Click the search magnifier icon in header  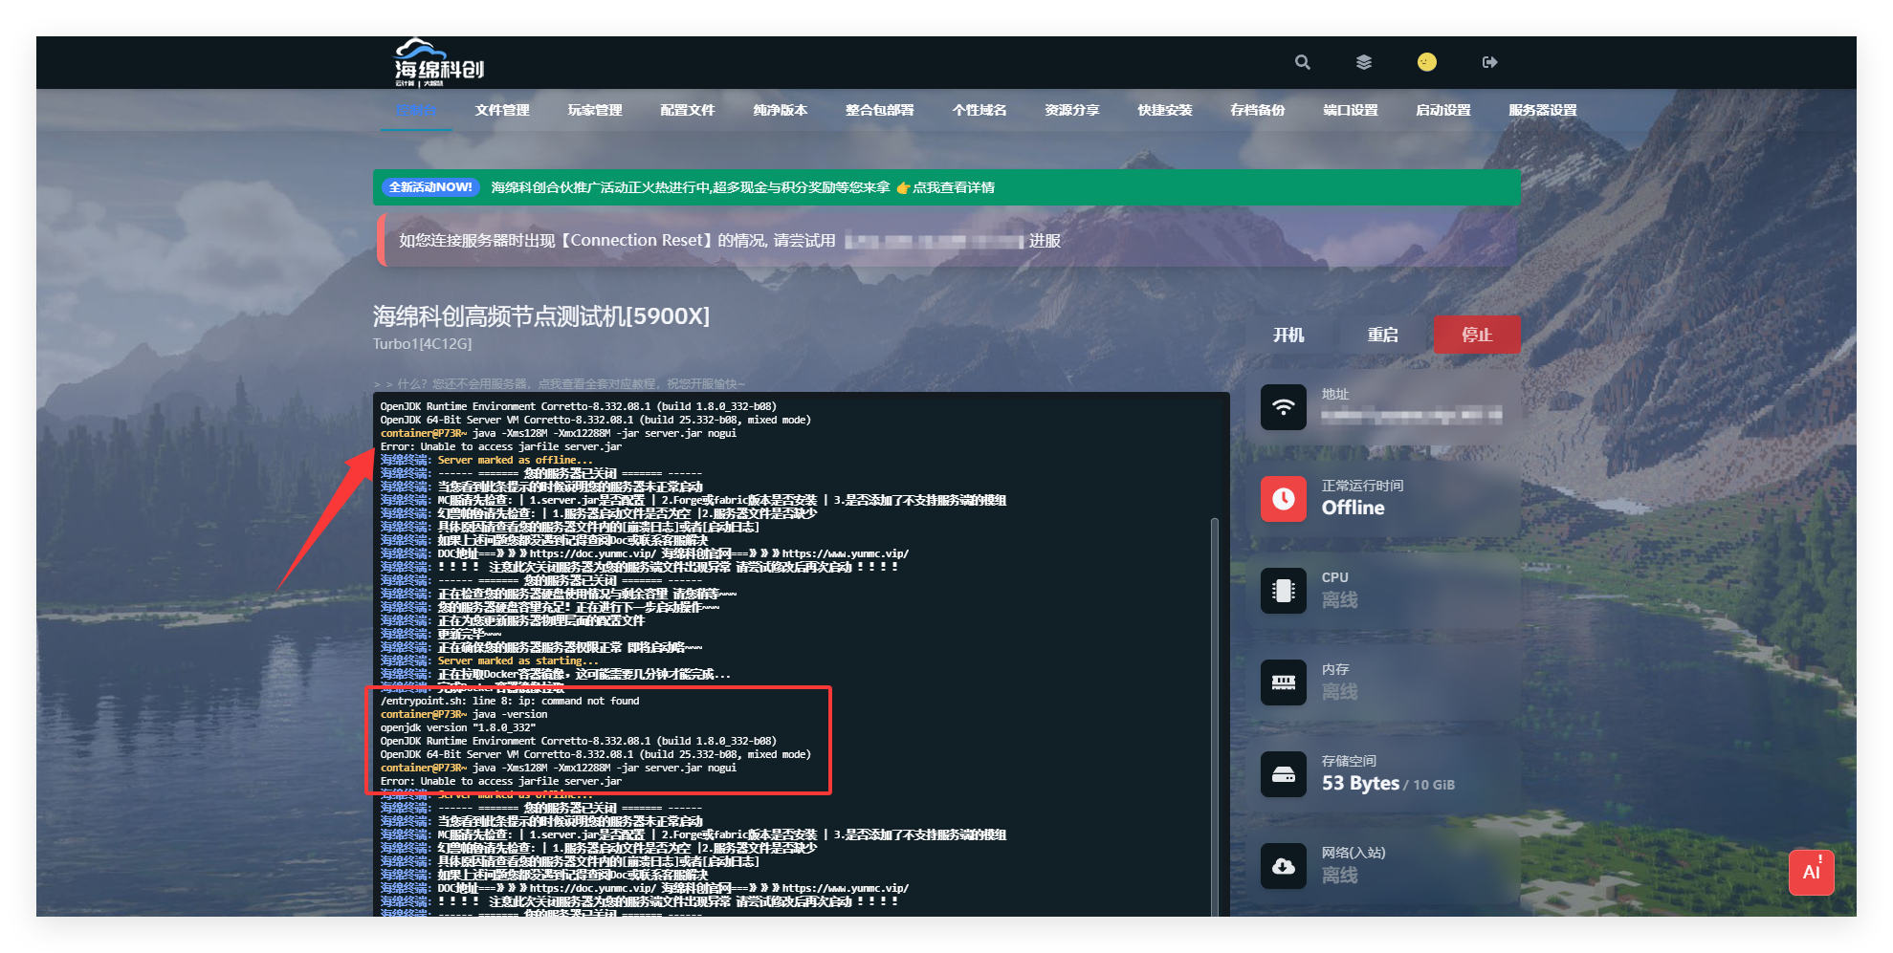[1302, 62]
